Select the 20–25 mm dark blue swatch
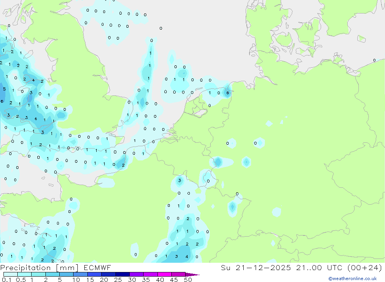 (108, 274)
